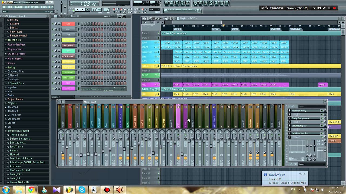The width and height of the screenshot is (346, 194).
Task: Open the VIEW menu
Action: (27, 7)
